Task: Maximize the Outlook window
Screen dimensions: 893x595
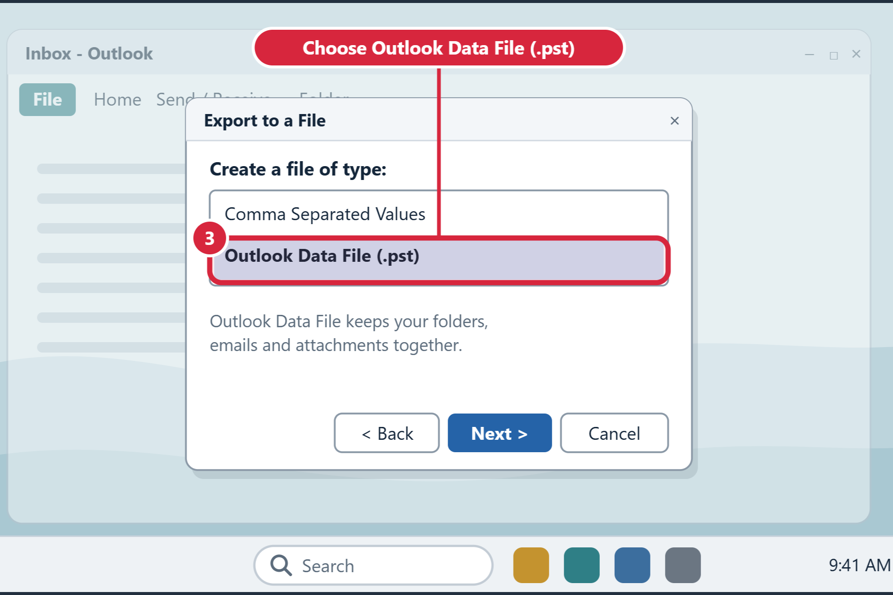Action: click(833, 56)
